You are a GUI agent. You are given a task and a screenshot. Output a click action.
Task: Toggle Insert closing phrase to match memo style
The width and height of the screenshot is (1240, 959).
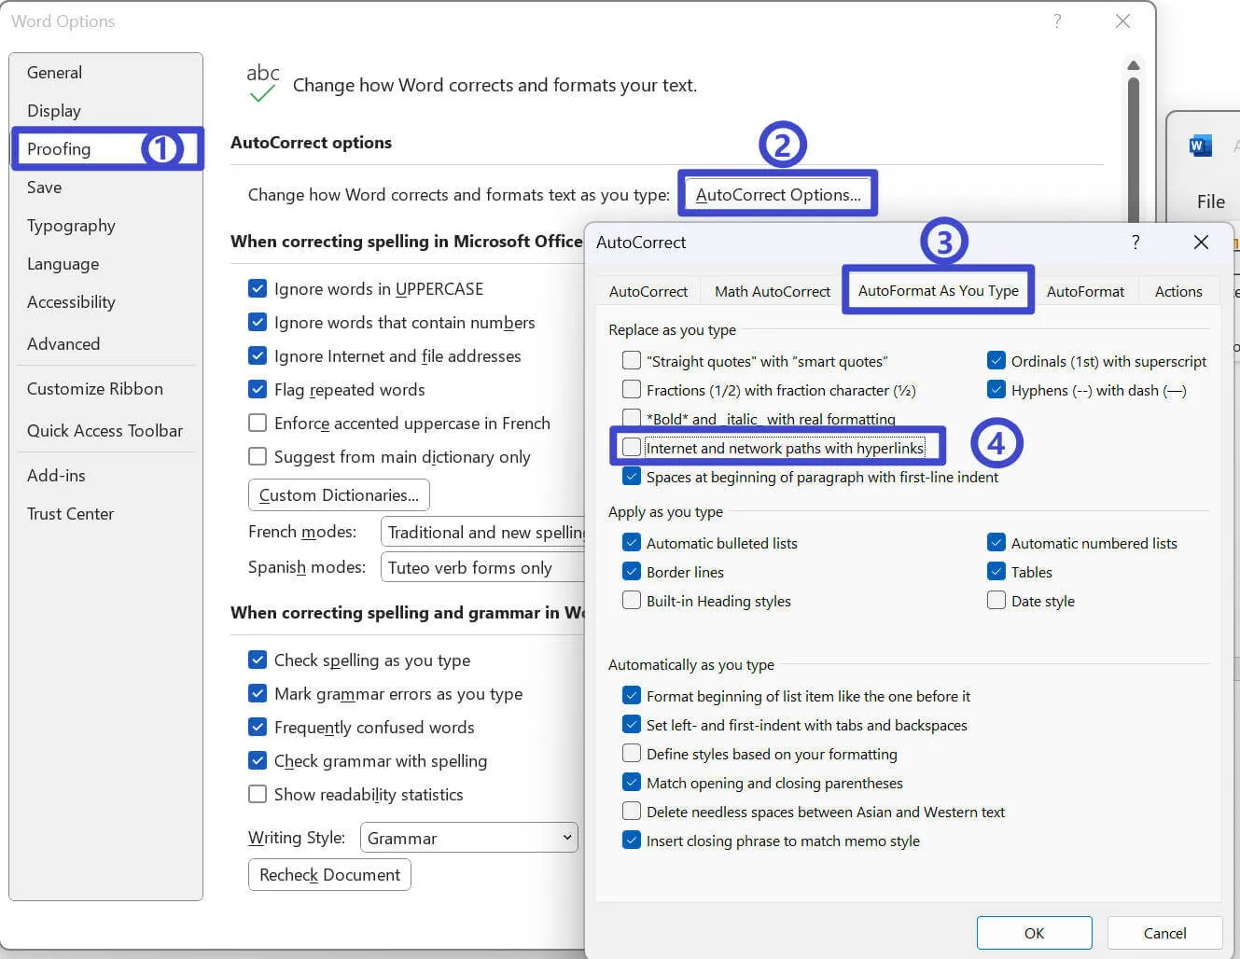click(632, 840)
